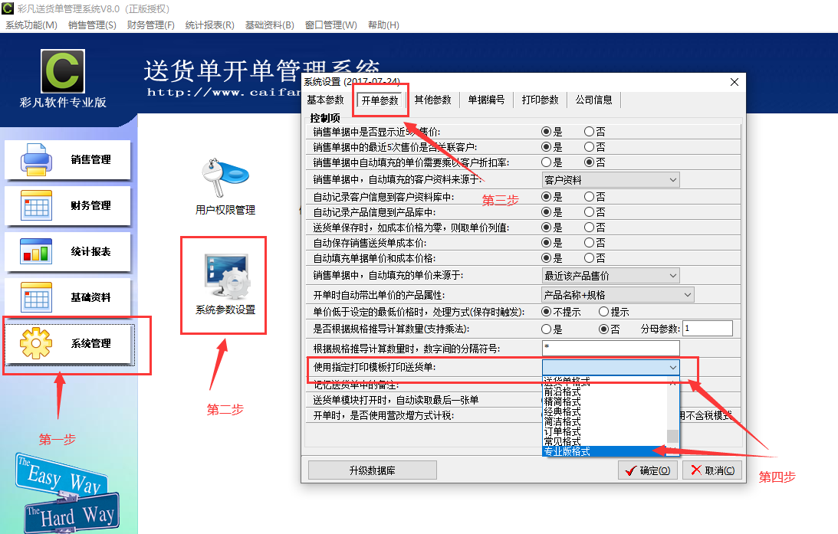Viewport: 838px width, 534px height.
Task: Open 销售管理 printer icon in sidebar
Action: coord(36,160)
